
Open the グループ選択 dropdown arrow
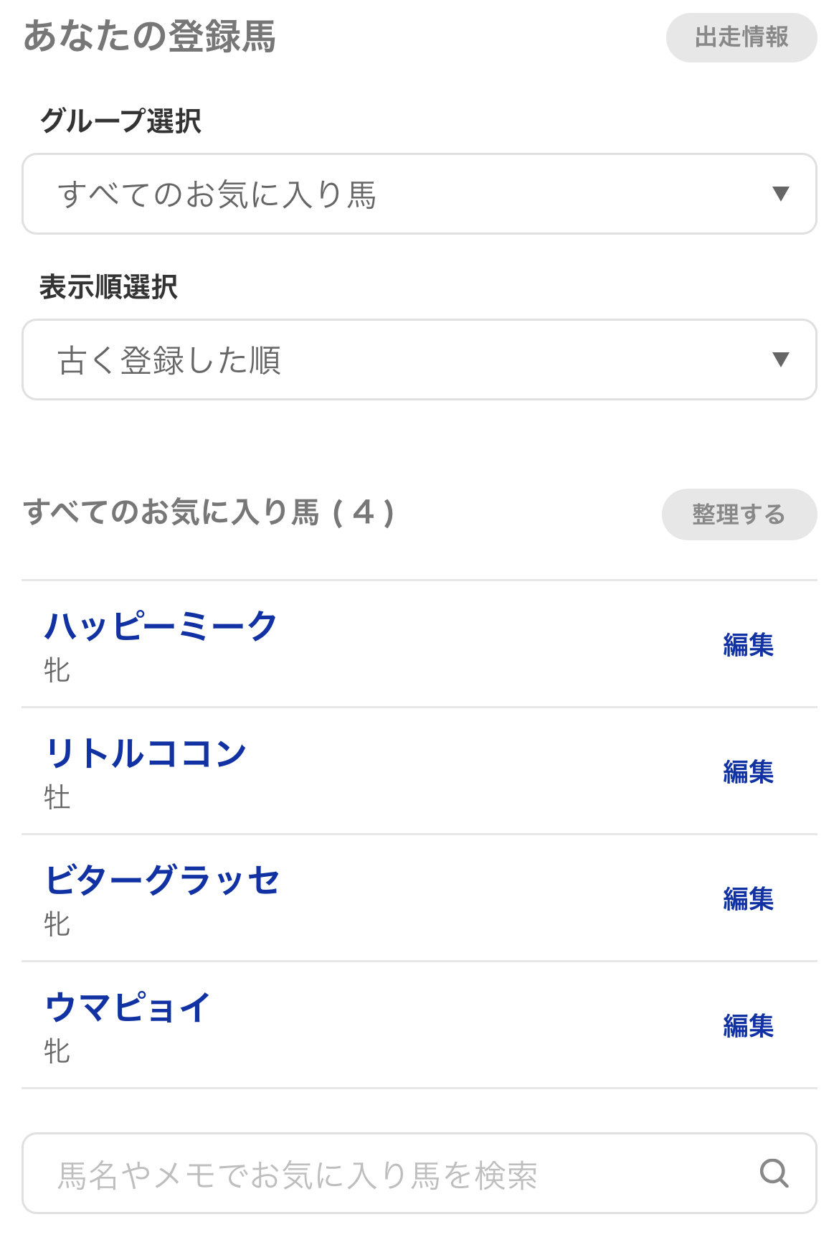point(780,194)
